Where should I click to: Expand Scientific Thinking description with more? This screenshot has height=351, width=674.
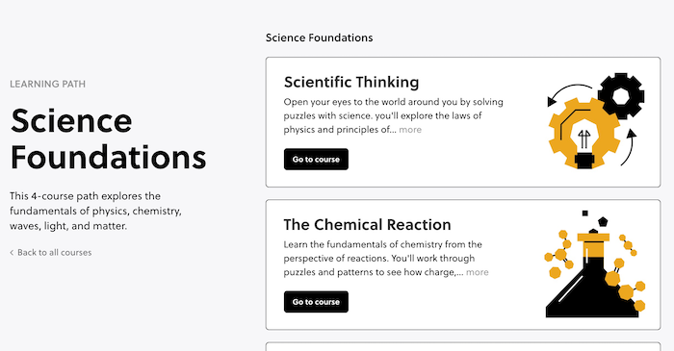coord(410,130)
